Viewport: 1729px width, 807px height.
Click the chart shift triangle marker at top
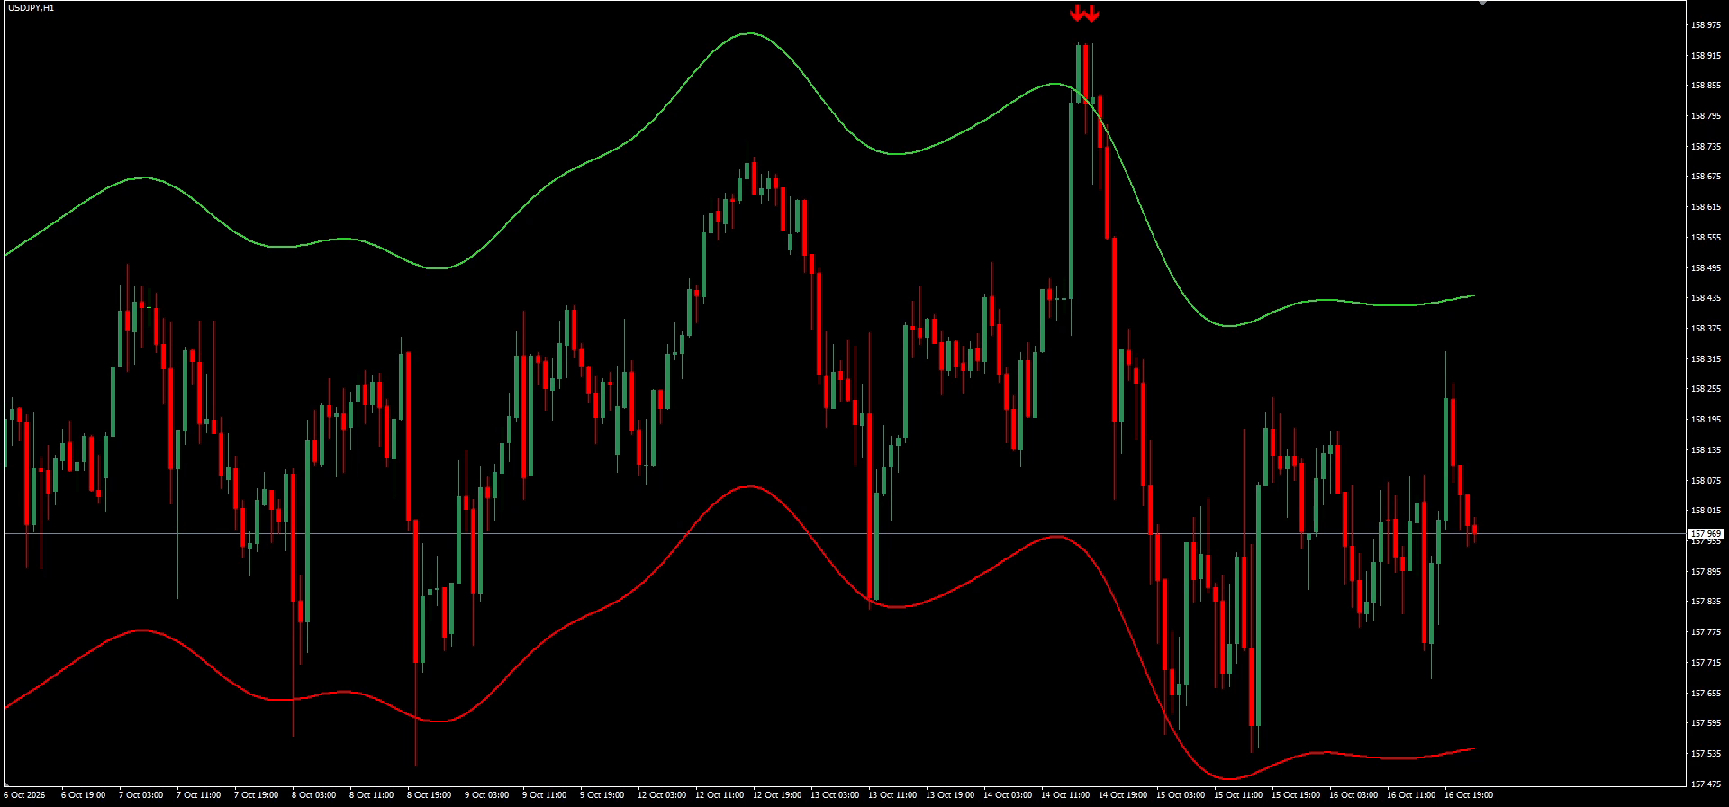pos(1483,4)
